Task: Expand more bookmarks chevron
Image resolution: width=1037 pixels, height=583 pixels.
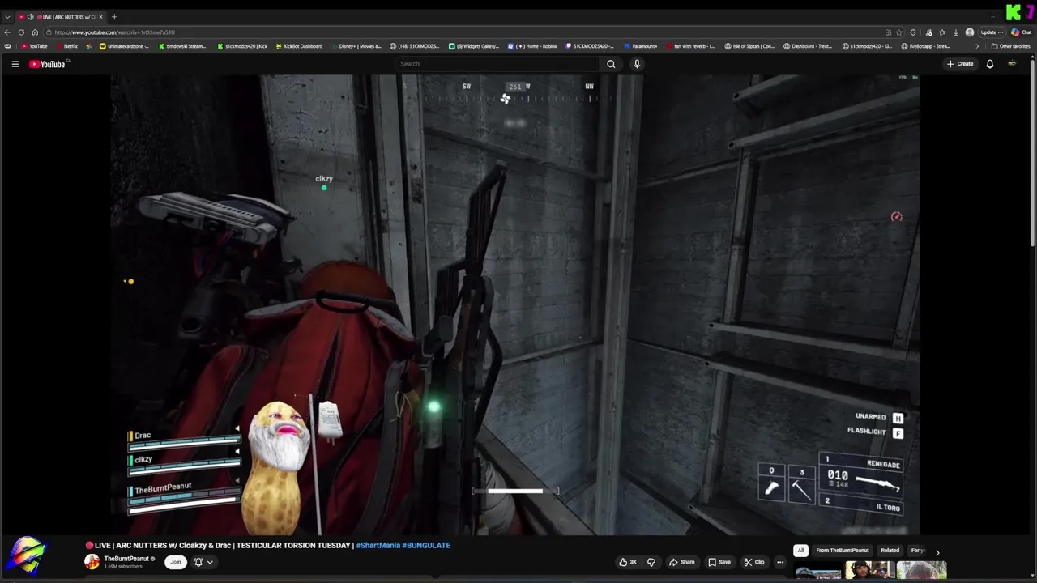Action: pyautogui.click(x=977, y=46)
